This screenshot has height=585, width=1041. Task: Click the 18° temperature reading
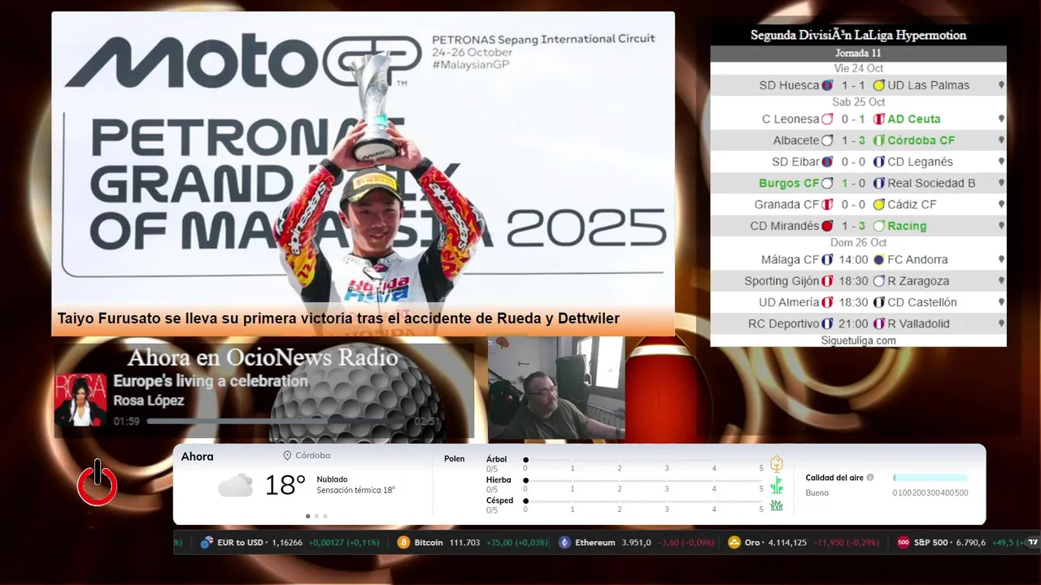(285, 486)
